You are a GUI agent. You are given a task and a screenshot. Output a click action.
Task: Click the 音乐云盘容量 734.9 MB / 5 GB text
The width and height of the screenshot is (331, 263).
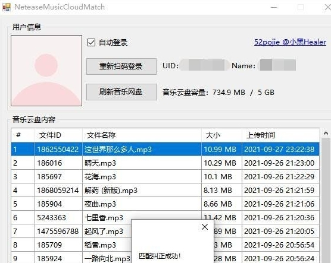tap(218, 93)
